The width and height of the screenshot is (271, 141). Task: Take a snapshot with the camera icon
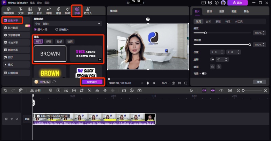173,83
